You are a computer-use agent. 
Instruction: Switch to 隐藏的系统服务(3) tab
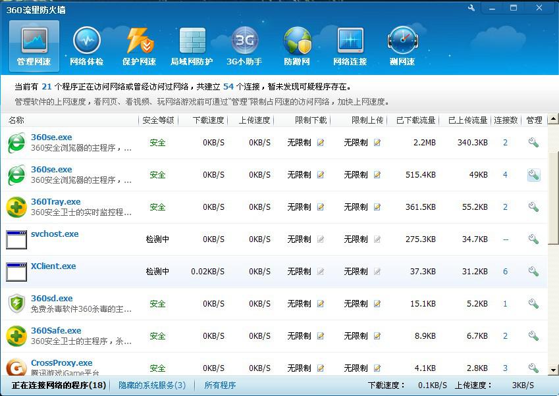(152, 385)
